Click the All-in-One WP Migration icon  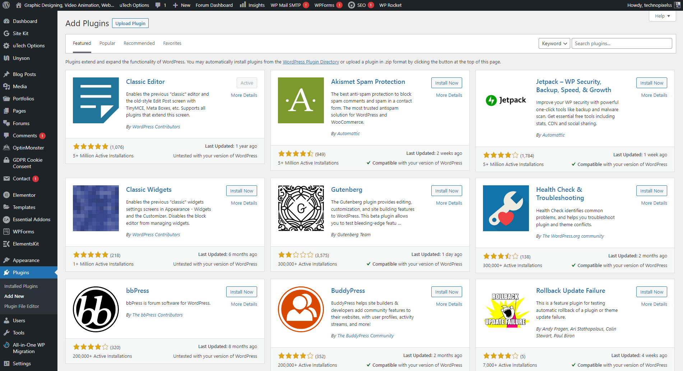click(x=6, y=345)
